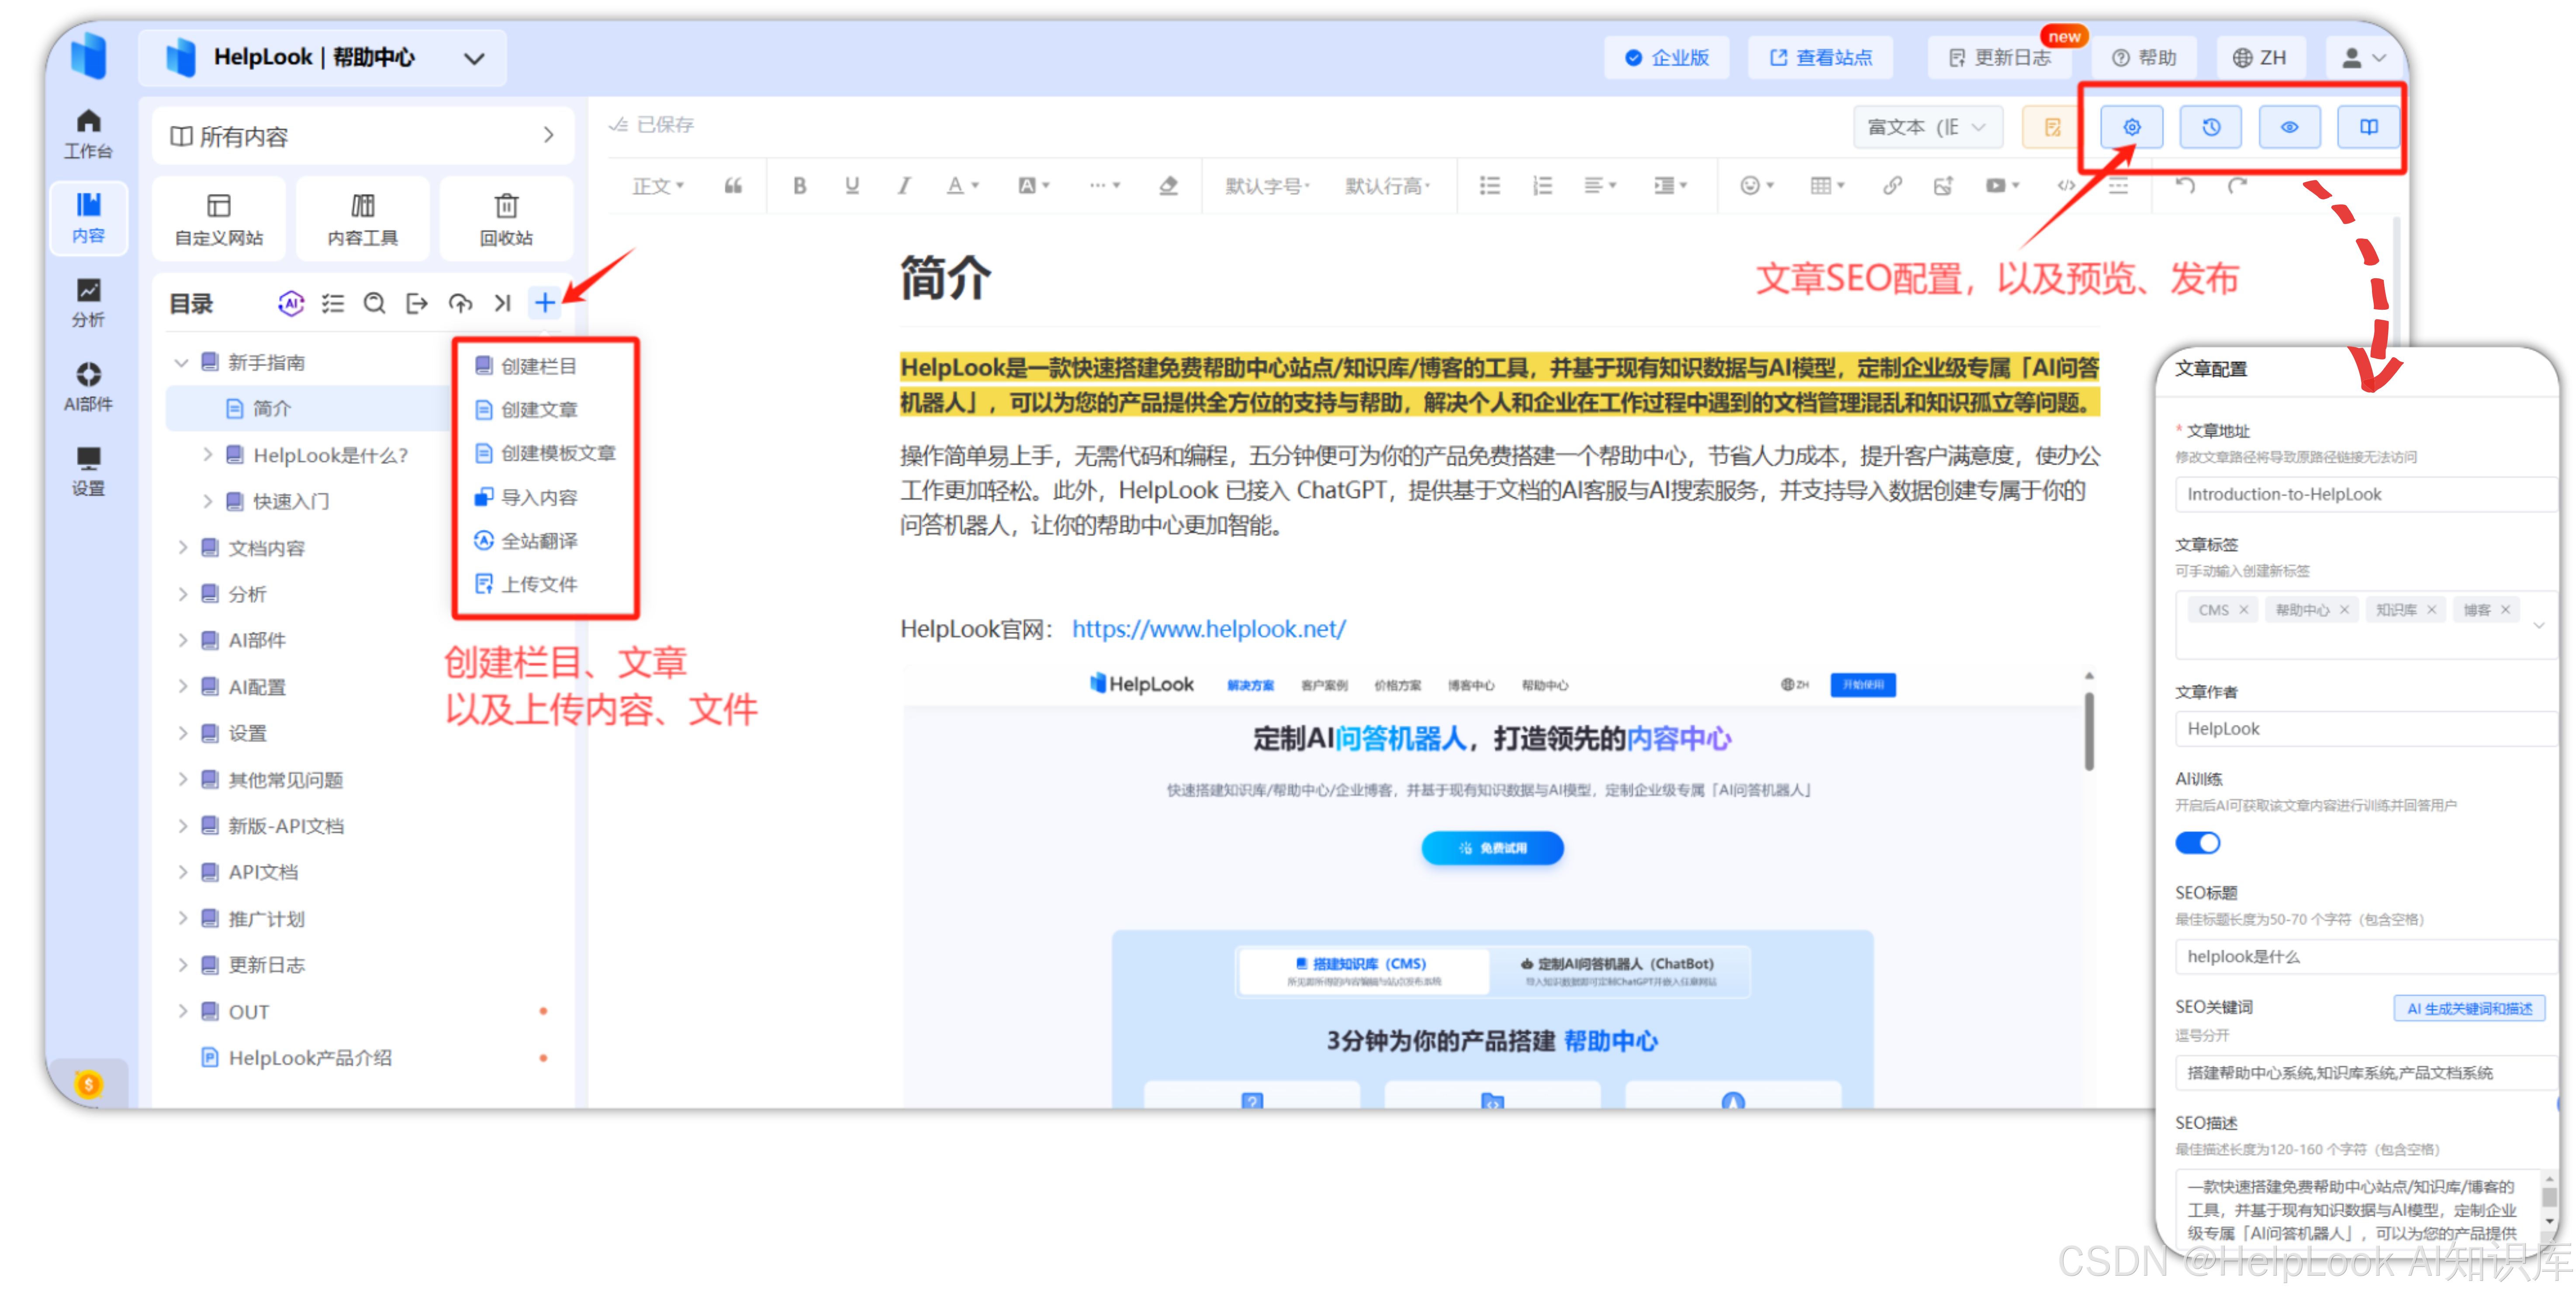Screen dimensions: 2576x1297
Task: Click the plus icon to add content
Action: tap(545, 303)
